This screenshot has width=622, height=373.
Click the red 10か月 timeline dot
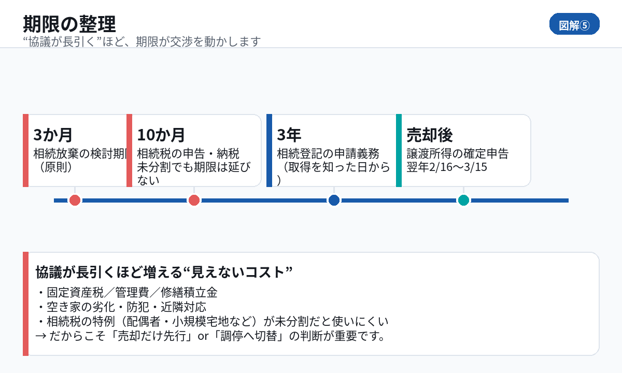pos(194,200)
